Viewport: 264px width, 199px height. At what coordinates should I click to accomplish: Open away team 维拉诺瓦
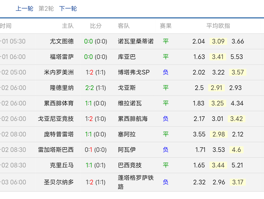(x=130, y=103)
